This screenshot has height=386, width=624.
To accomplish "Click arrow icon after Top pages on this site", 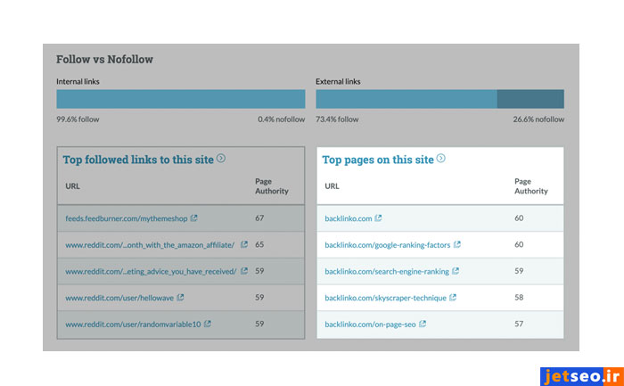I will (440, 159).
